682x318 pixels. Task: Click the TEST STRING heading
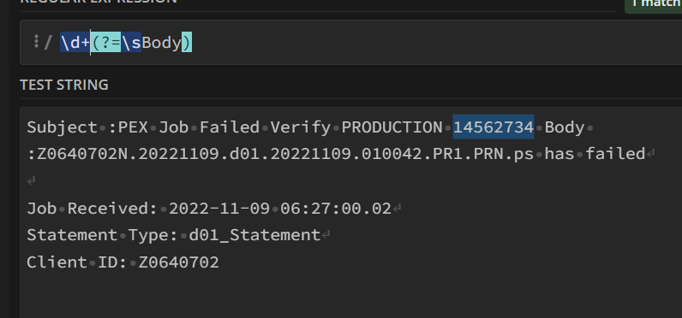(x=64, y=85)
